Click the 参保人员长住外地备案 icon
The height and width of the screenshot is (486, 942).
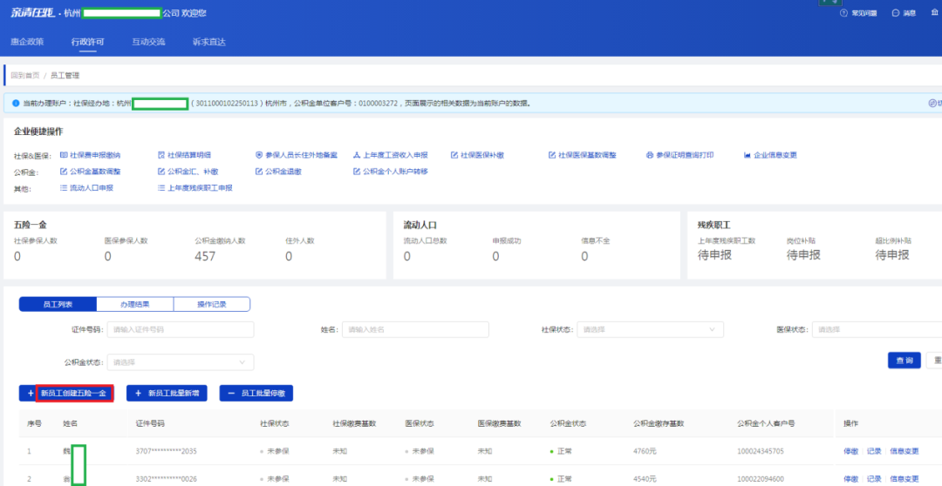click(259, 155)
